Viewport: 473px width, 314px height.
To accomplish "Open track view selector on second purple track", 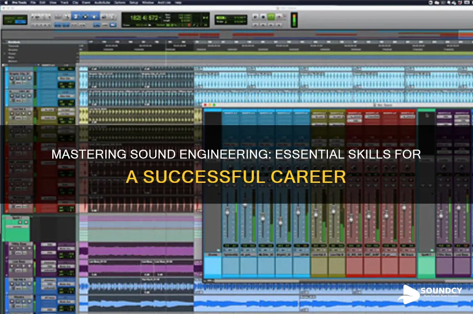I will 18,270.
